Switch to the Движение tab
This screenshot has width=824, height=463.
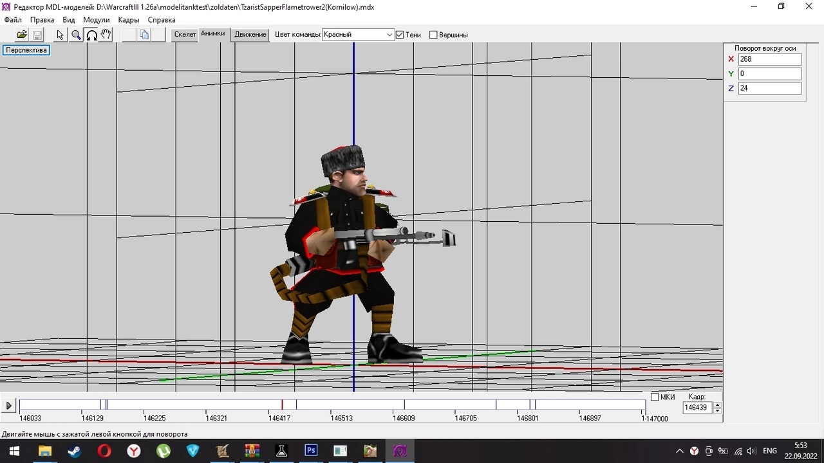[250, 35]
